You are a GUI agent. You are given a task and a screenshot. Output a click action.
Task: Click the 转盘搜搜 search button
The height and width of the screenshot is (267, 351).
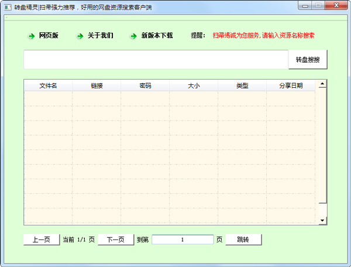click(x=308, y=60)
